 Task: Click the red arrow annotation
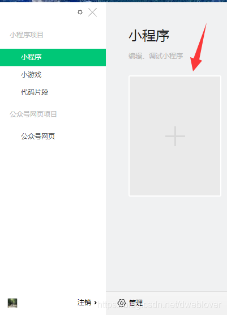[198, 48]
